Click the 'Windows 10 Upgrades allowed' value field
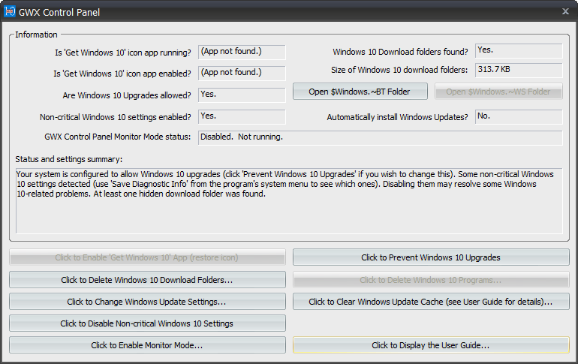 [242, 95]
